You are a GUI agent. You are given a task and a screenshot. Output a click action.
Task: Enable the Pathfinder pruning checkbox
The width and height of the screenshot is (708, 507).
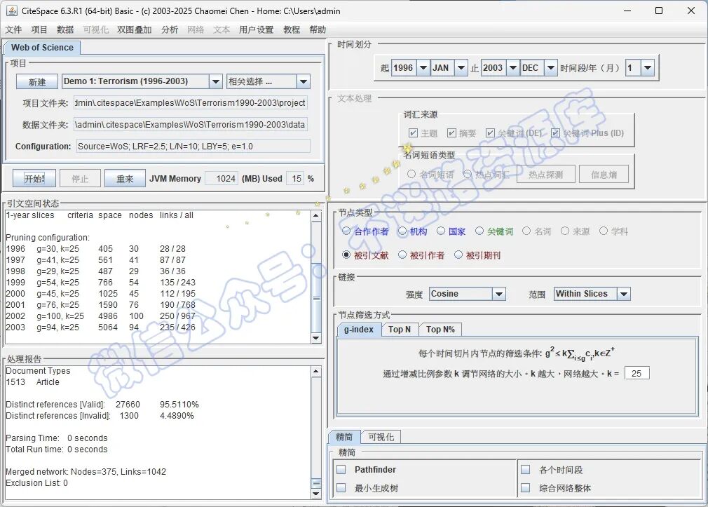point(341,470)
